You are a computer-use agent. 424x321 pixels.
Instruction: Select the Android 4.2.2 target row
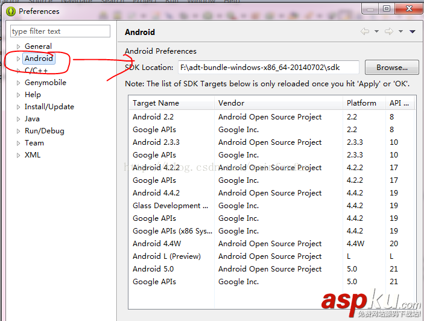(272, 168)
